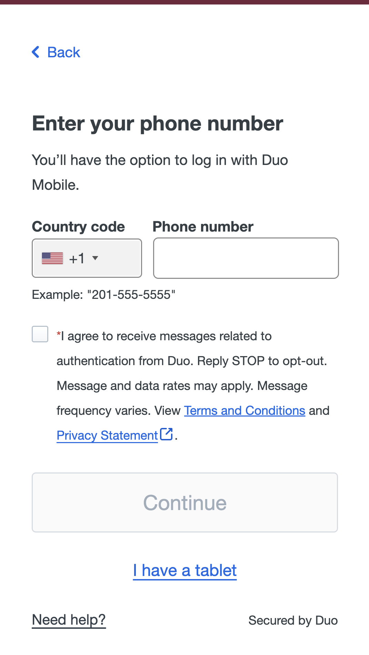The width and height of the screenshot is (369, 655).
Task: Expand the country code dropdown arrow
Action: (96, 258)
